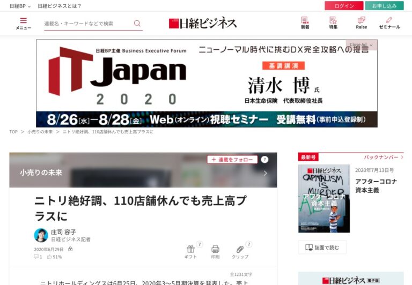Click the help icon beside クリップ
The width and height of the screenshot is (412, 285).
(x=249, y=244)
